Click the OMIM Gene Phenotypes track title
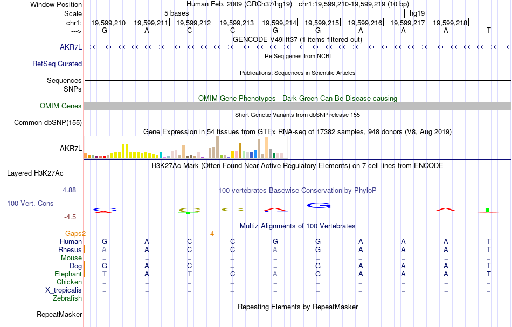Image resolution: width=512 pixels, height=327 pixels. click(297, 98)
